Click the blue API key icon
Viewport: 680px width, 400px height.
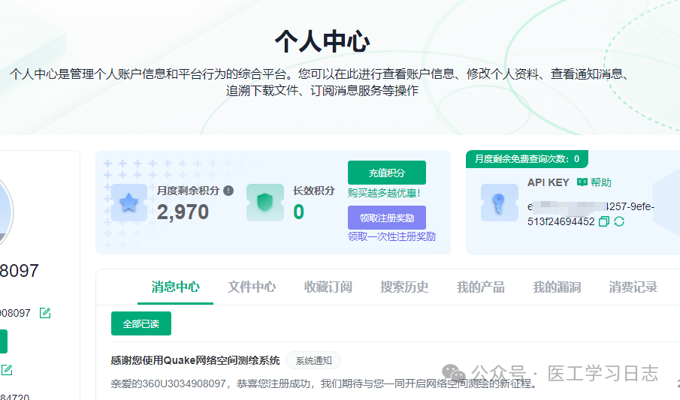(500, 203)
